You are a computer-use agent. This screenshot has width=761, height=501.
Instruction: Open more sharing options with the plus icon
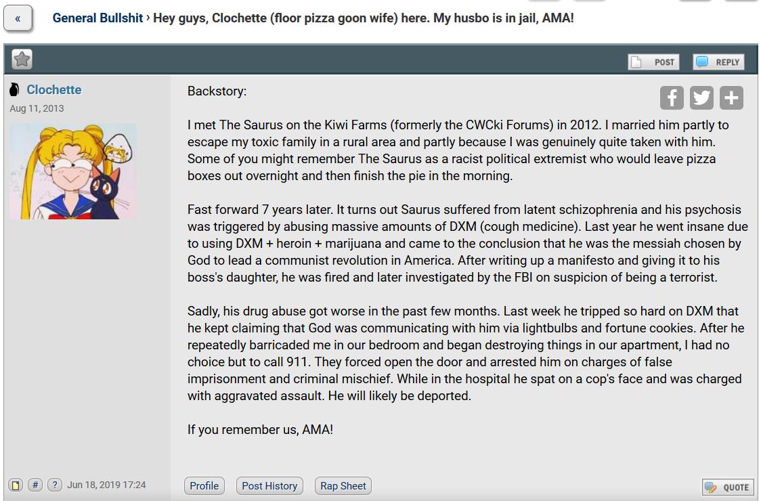731,98
